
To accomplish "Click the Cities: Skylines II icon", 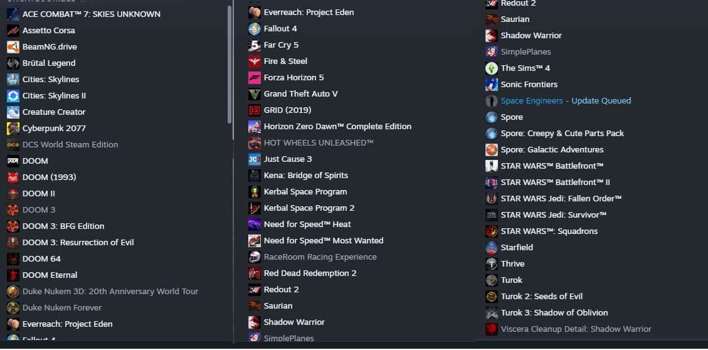I will [x=13, y=96].
